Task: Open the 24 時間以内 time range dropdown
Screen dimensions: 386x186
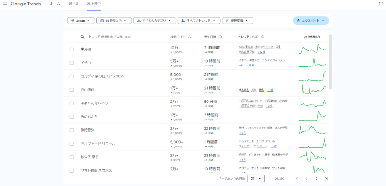Action: coord(114,21)
